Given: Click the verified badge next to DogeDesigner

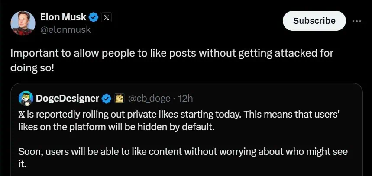Looking at the screenshot, I should coord(107,99).
